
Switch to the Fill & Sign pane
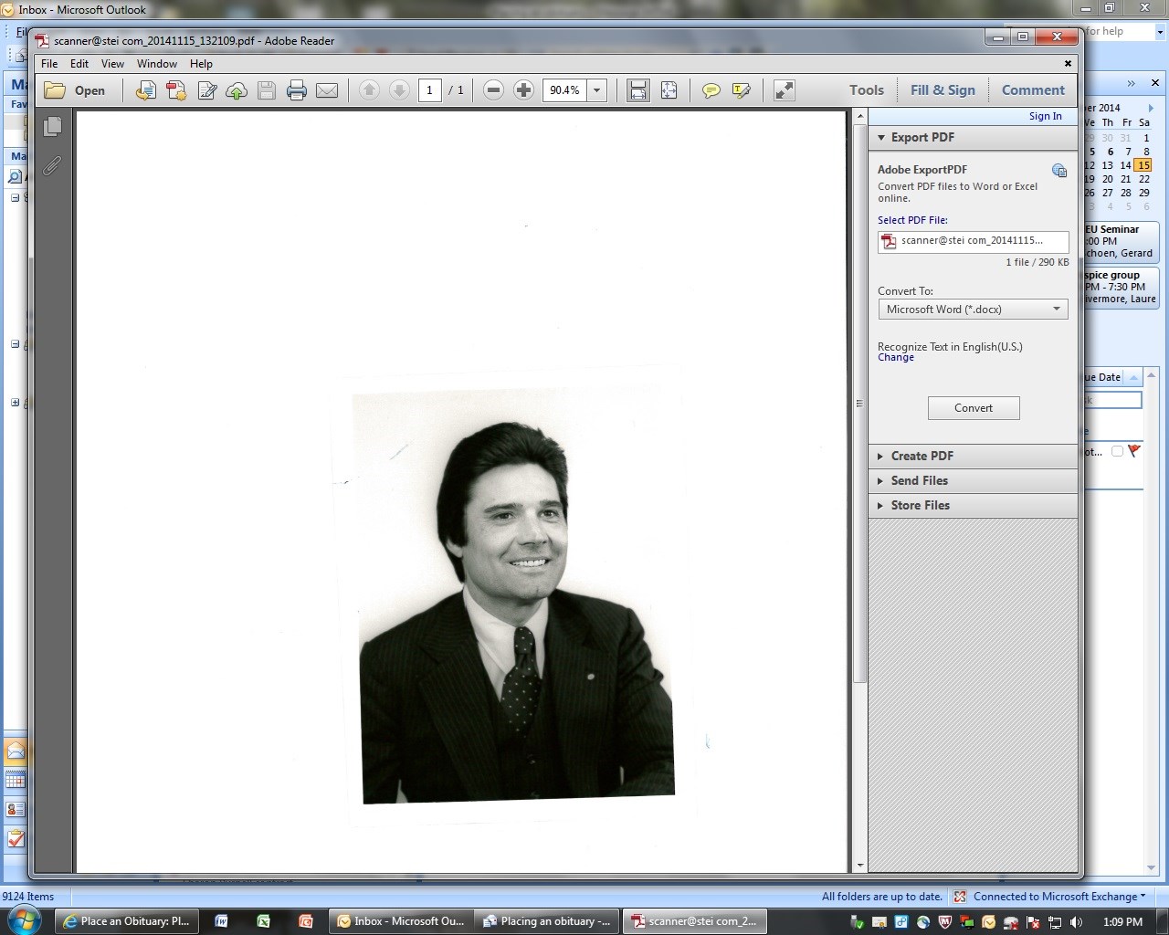click(943, 90)
